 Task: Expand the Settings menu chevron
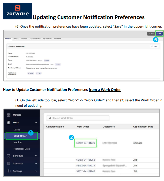[36, 171]
